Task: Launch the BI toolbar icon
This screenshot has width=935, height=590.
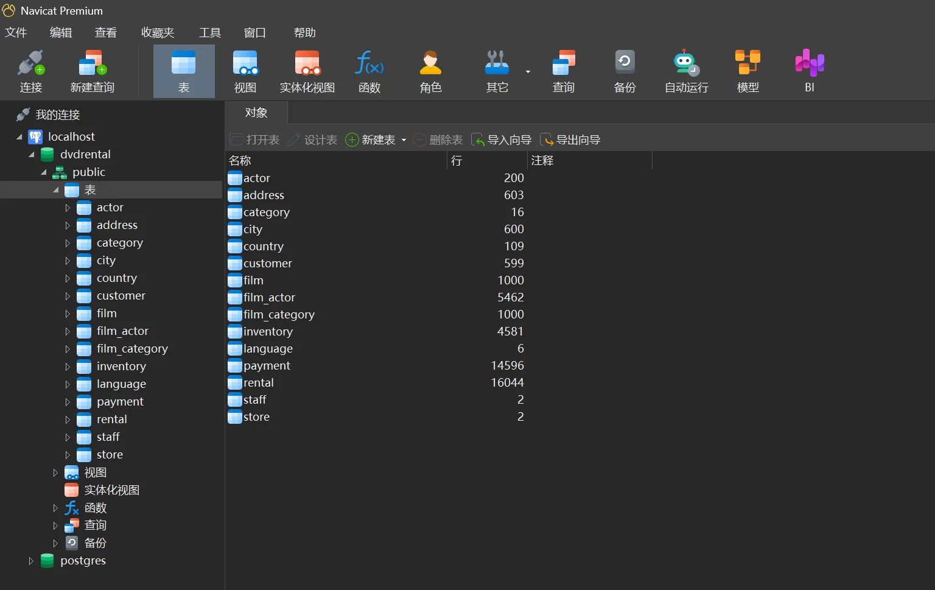Action: coord(809,63)
